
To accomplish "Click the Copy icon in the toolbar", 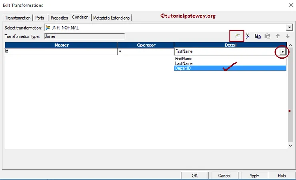I will [x=258, y=36].
